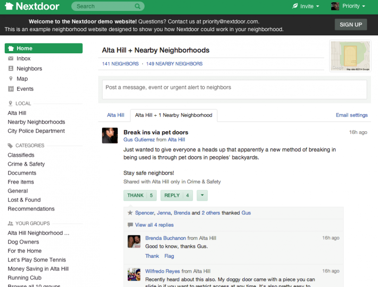Click 141 NEIGHBORS link
Image resolution: width=378 pixels, height=287 pixels.
pyautogui.click(x=120, y=64)
